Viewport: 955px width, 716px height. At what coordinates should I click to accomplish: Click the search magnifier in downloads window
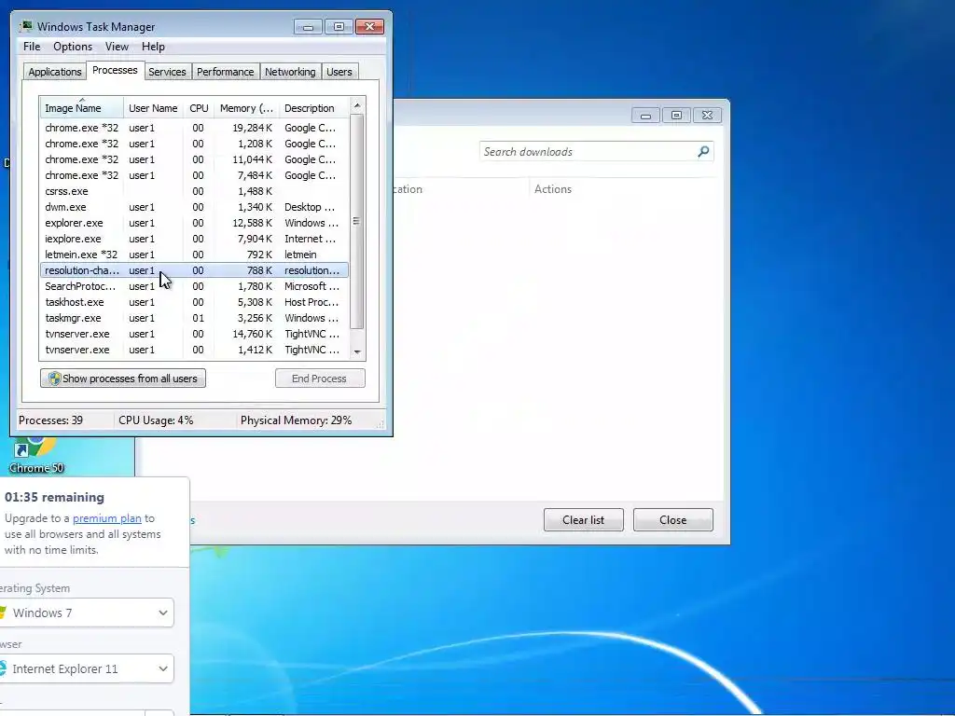[703, 152]
